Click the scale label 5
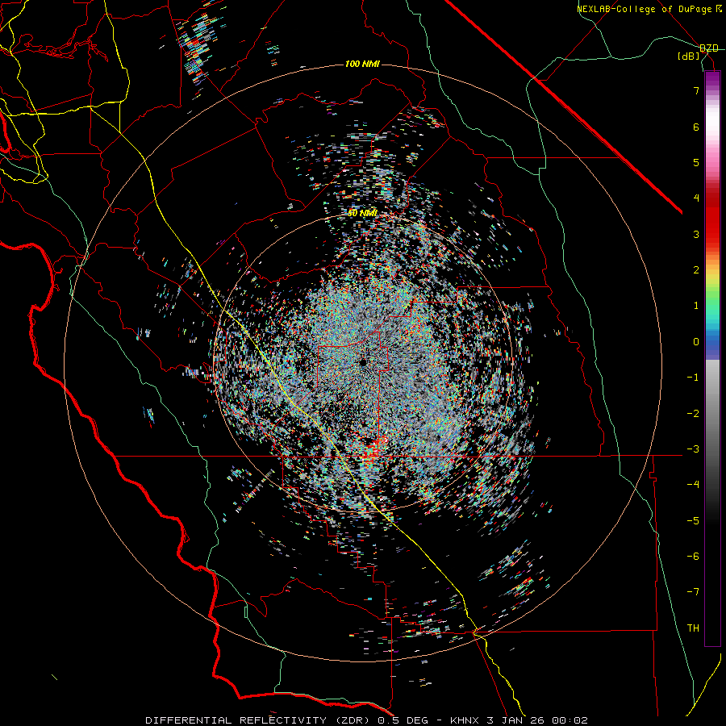Viewport: 726px width, 726px height. click(x=696, y=162)
